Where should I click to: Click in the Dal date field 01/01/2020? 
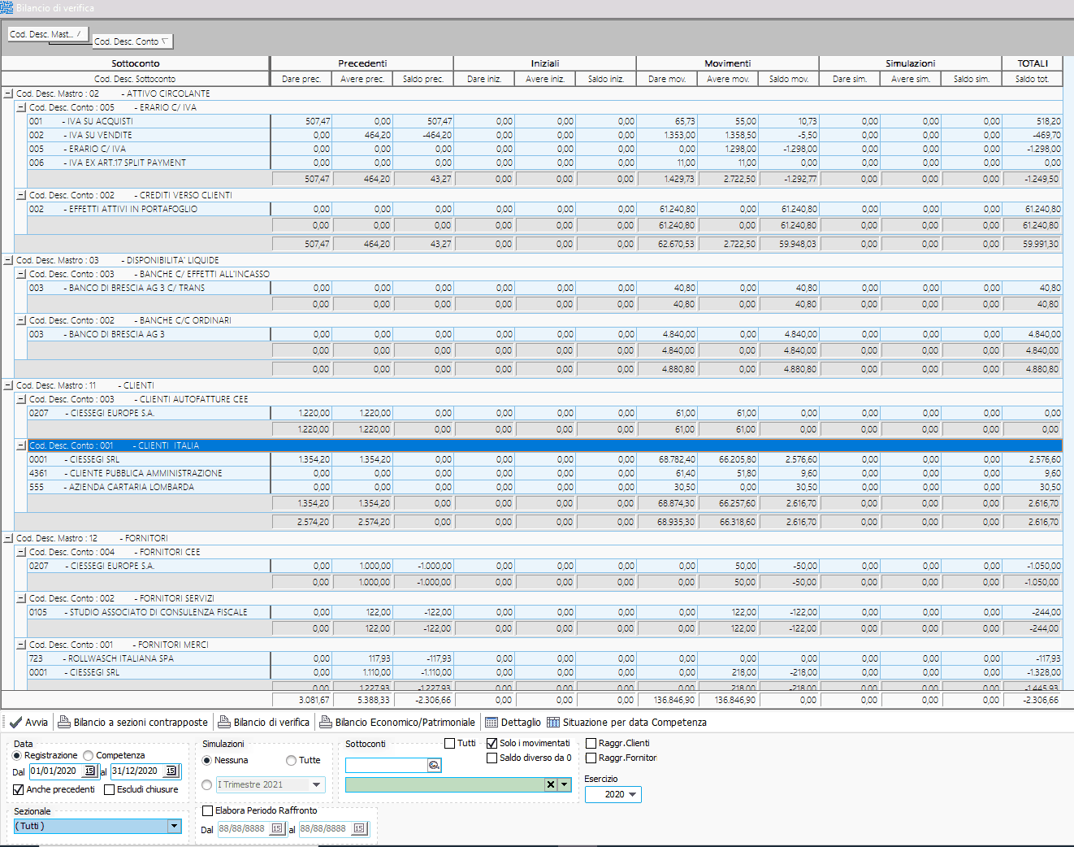point(56,771)
